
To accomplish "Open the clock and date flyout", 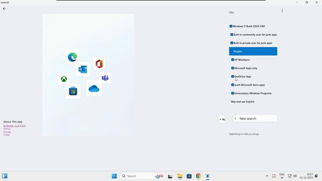I will (306, 176).
